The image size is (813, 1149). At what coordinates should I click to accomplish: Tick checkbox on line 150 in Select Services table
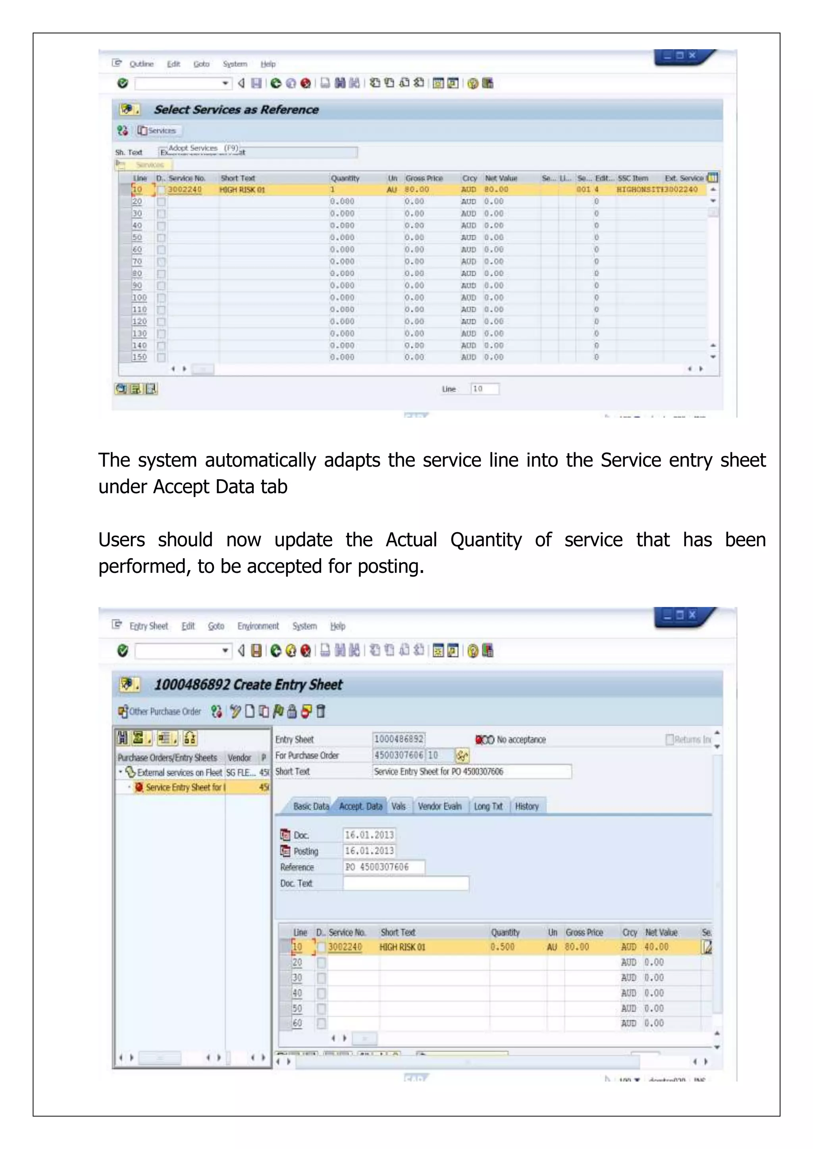pyautogui.click(x=161, y=357)
